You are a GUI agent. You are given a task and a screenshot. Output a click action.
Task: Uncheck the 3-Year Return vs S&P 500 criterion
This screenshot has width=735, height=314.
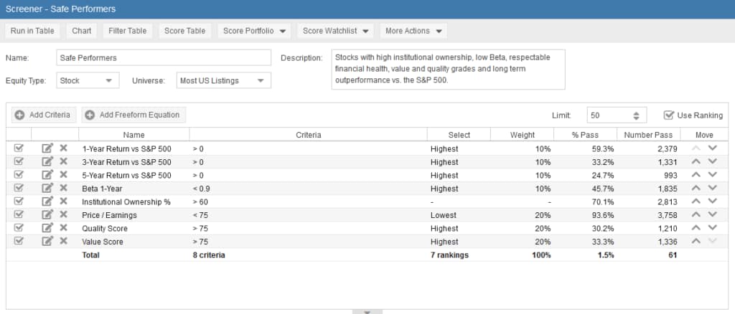(19, 161)
